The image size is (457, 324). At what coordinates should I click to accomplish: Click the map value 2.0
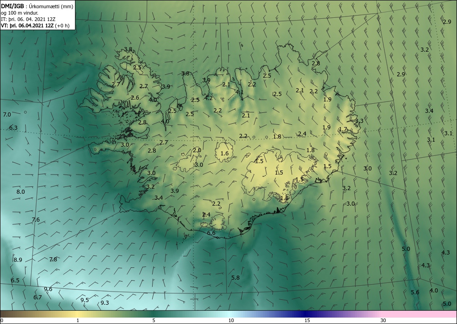tap(197, 150)
